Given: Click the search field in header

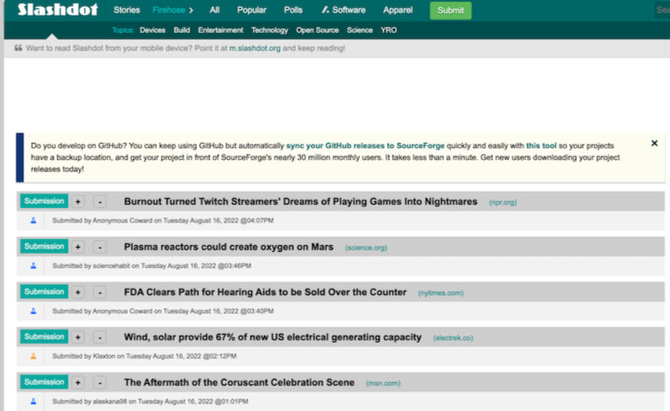Looking at the screenshot, I should coord(662,11).
